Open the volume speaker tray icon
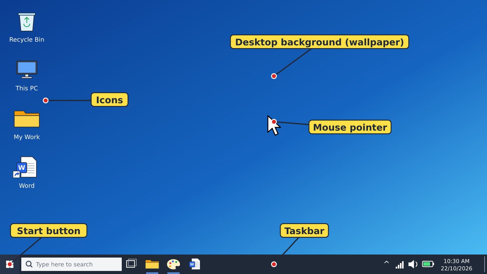487x274 pixels. [413, 264]
